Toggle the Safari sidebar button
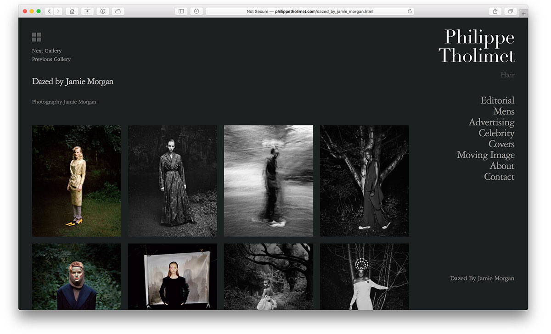This screenshot has height=334, width=551. click(181, 11)
